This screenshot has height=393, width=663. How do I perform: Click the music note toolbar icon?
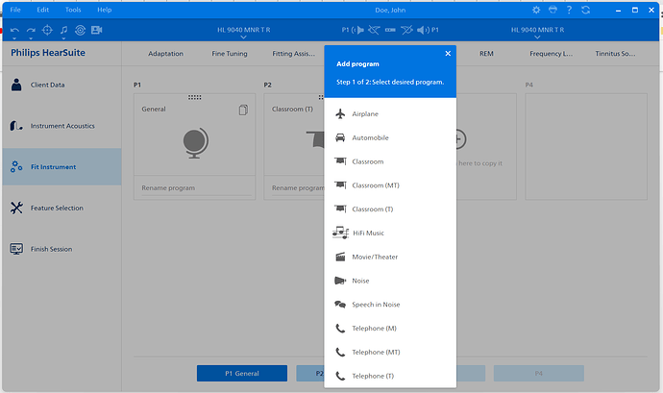(x=63, y=30)
